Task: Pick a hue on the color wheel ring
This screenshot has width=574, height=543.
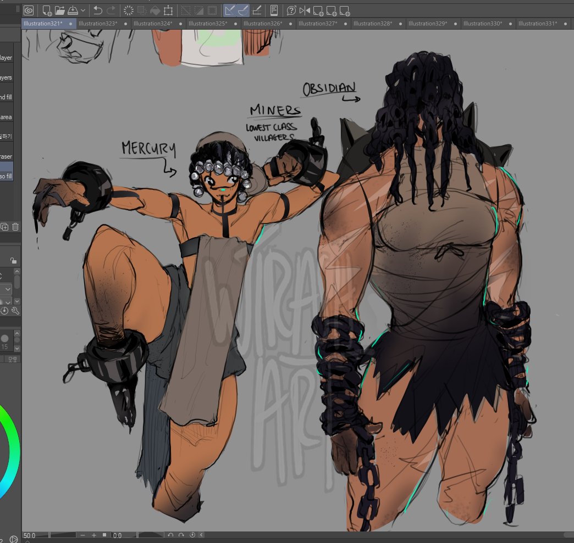Action: (x=16, y=452)
